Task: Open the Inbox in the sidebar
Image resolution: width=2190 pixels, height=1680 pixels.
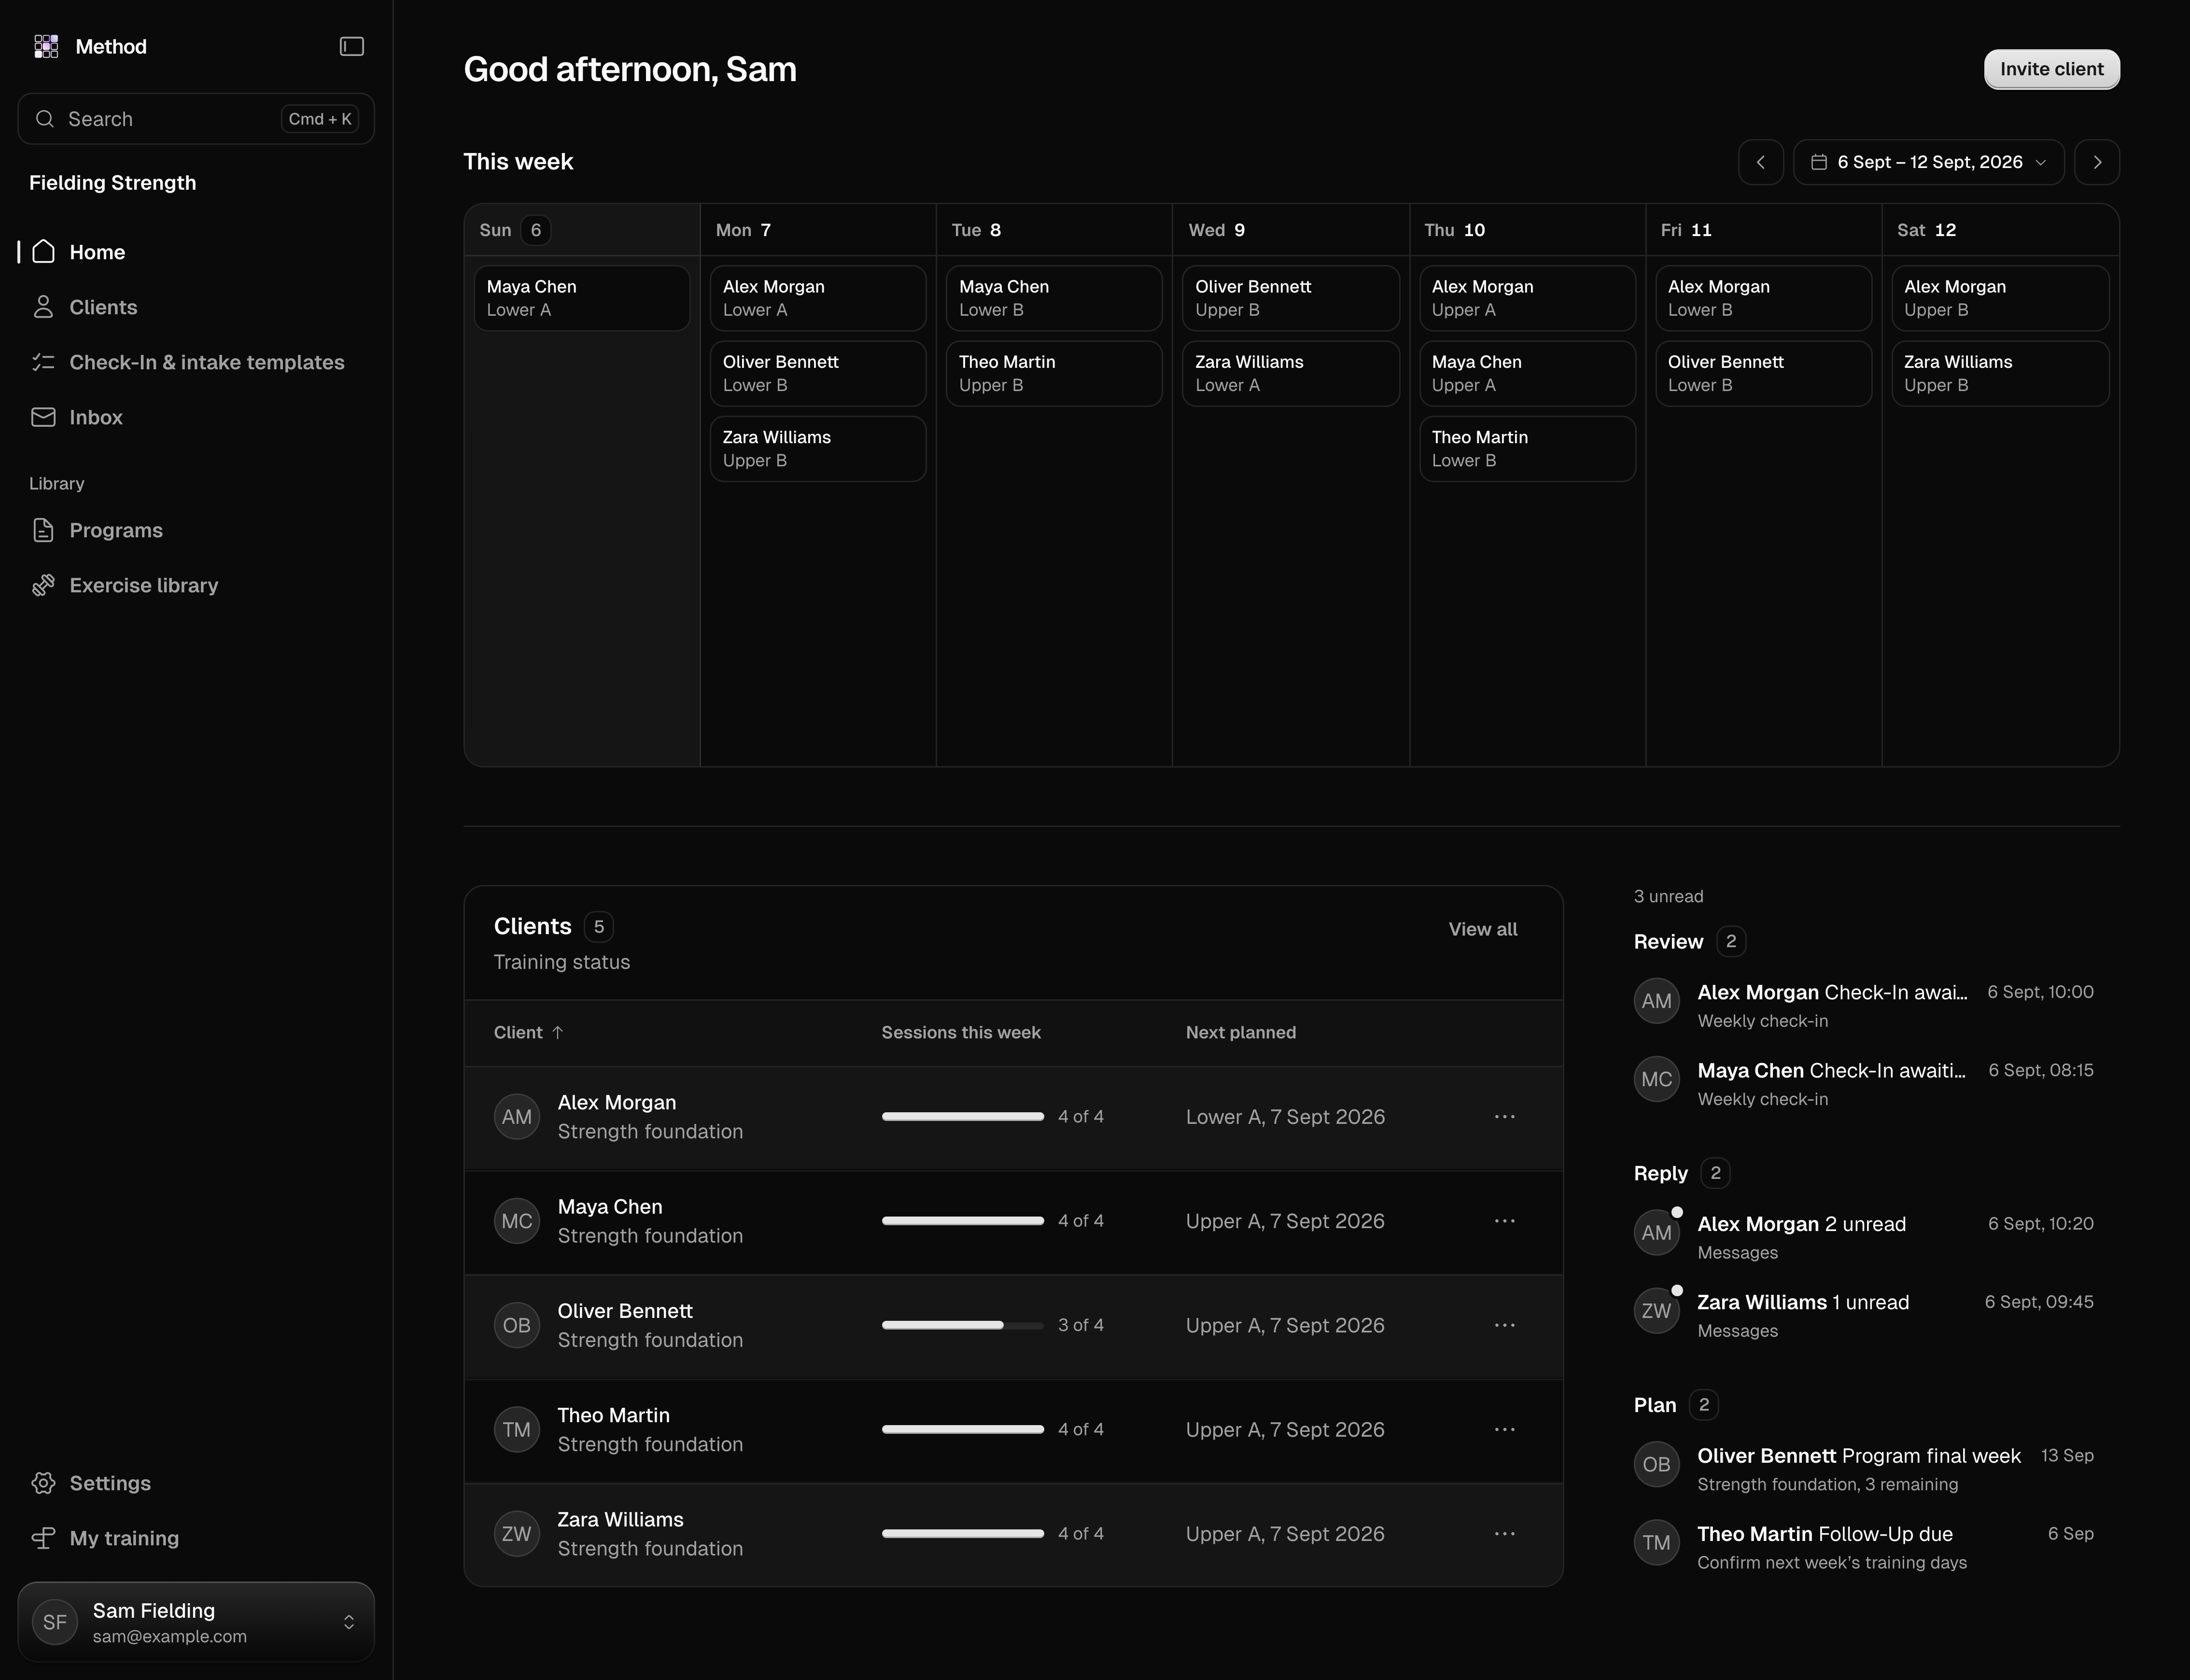Action: pyautogui.click(x=196, y=417)
